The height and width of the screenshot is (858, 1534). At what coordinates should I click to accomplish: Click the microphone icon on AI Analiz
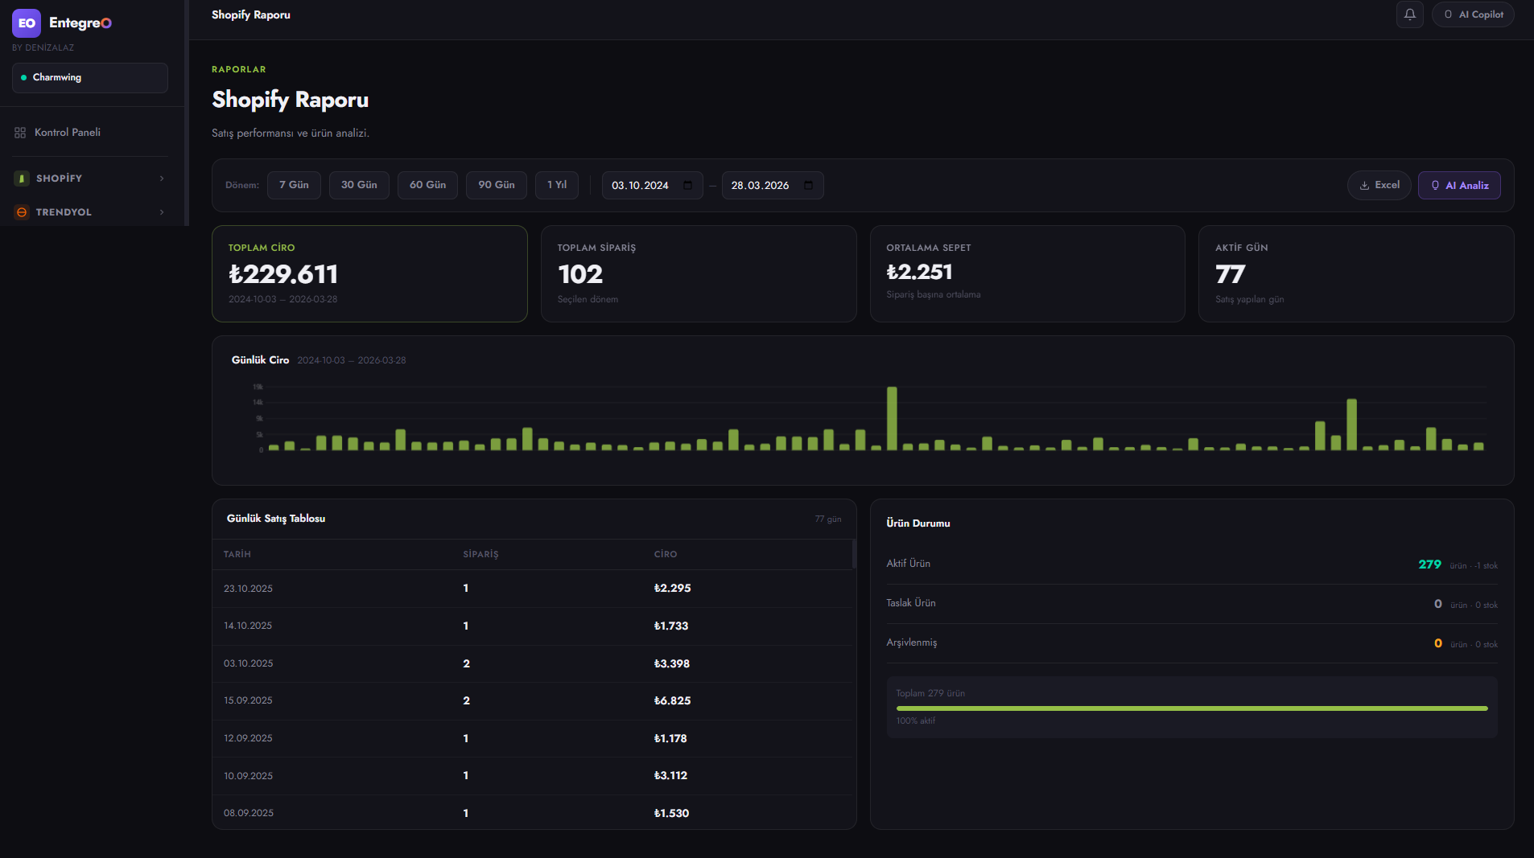click(1435, 185)
